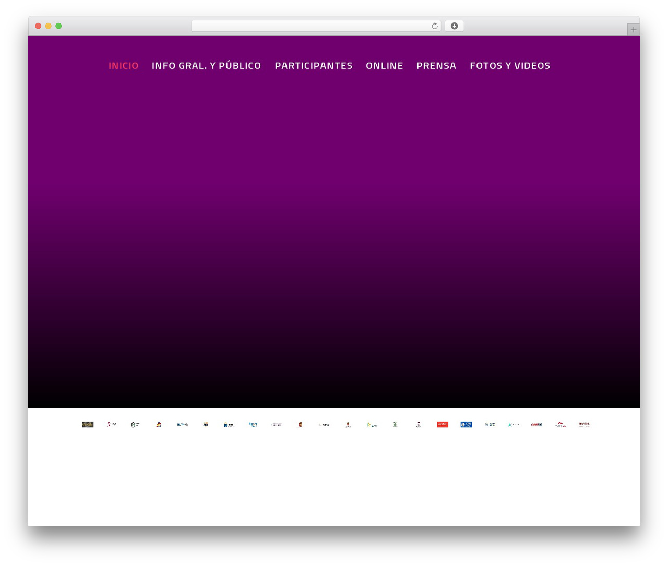Open the INICIO menu item
The height and width of the screenshot is (566, 668).
pyautogui.click(x=123, y=66)
